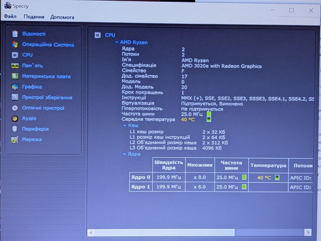Image resolution: width=321 pixels, height=241 pixels.
Task: Click the main CPU heading text
Action: pos(110,35)
